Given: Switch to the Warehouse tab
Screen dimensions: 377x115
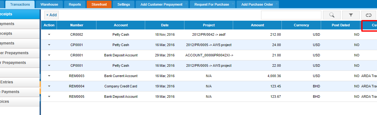Looking at the screenshot, I should tap(49, 4).
